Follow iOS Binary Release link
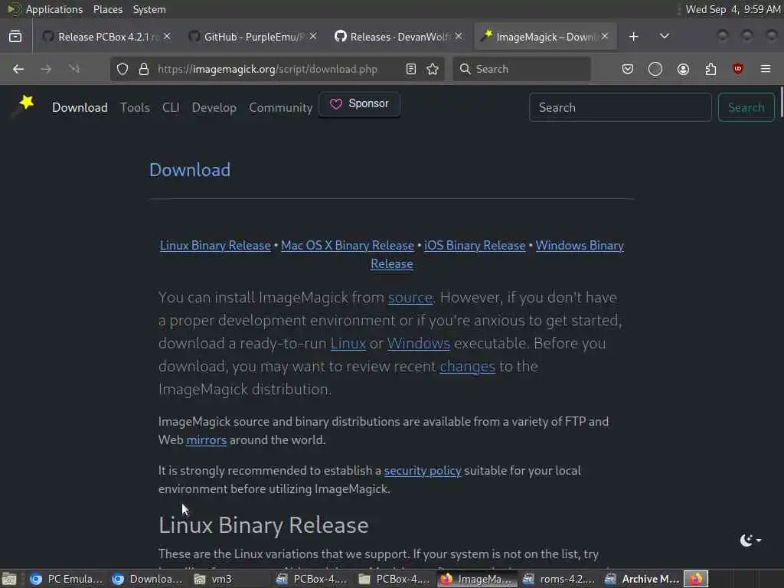This screenshot has height=588, width=784. pos(475,246)
